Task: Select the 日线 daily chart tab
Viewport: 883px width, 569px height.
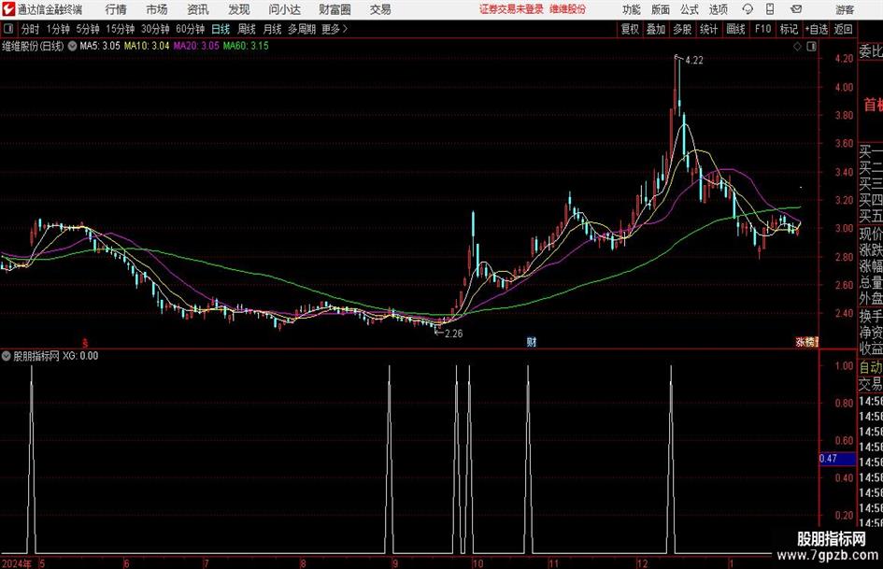Action: [x=221, y=29]
